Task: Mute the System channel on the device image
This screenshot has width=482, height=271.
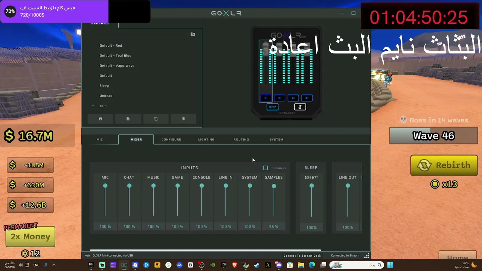Action: [307, 98]
